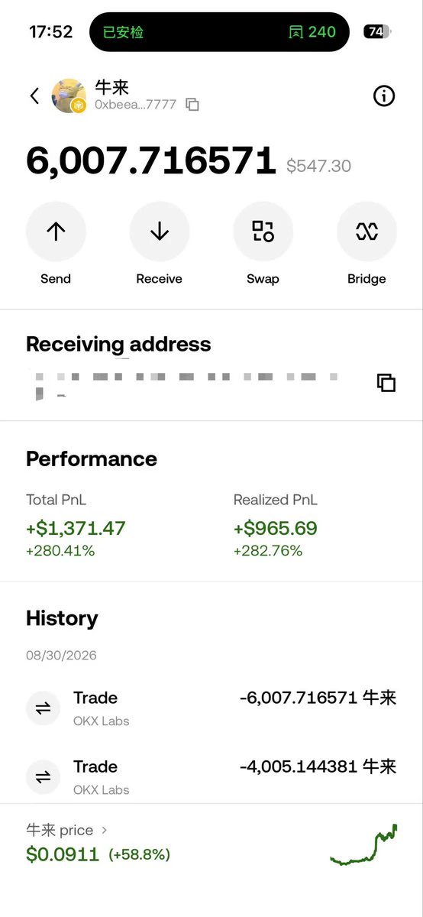This screenshot has height=917, width=423.
Task: Tap the Send up-arrow button
Action: click(56, 232)
